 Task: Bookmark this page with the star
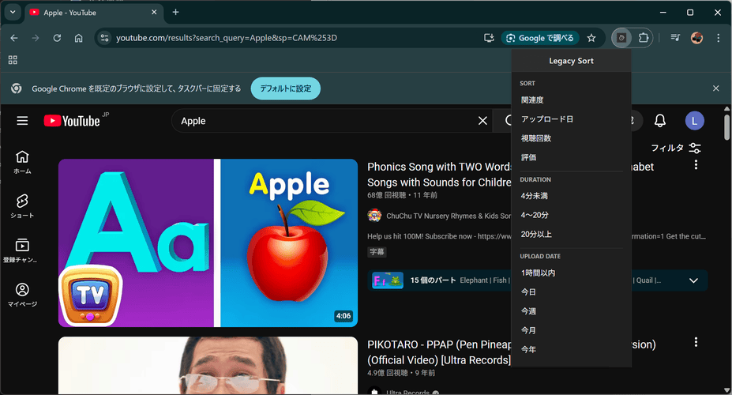click(x=591, y=38)
